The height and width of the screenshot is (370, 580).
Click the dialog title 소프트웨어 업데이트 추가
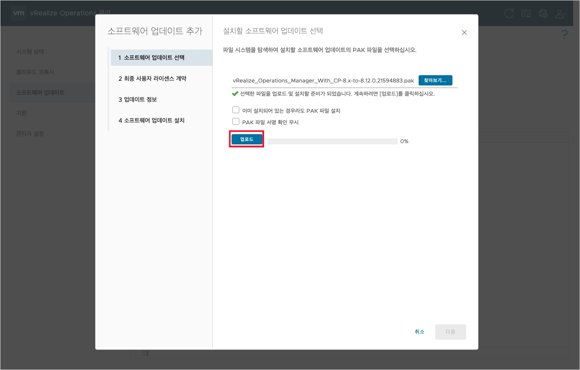coord(155,31)
